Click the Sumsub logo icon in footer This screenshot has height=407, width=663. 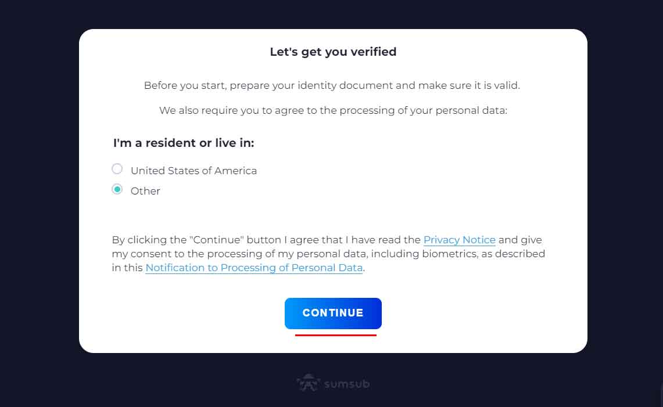pyautogui.click(x=308, y=383)
